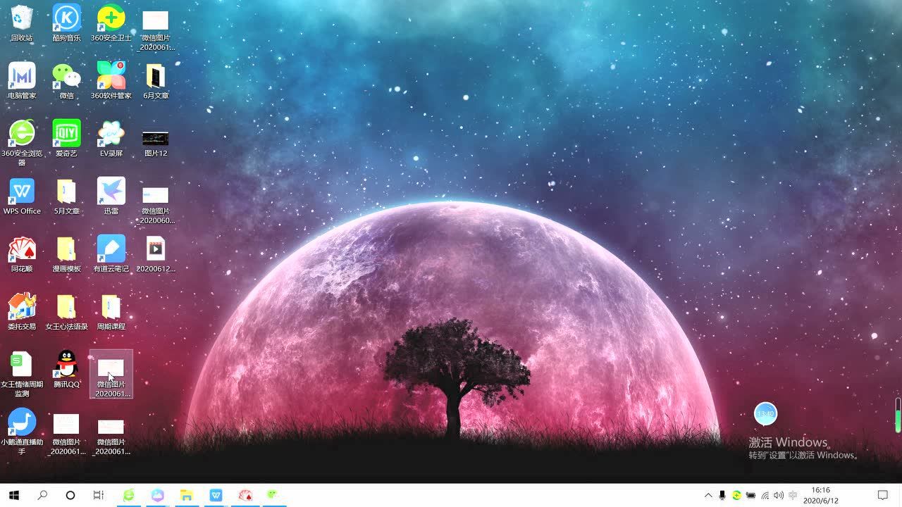Open the 回收站 recycle bin
The image size is (902, 507).
22,18
